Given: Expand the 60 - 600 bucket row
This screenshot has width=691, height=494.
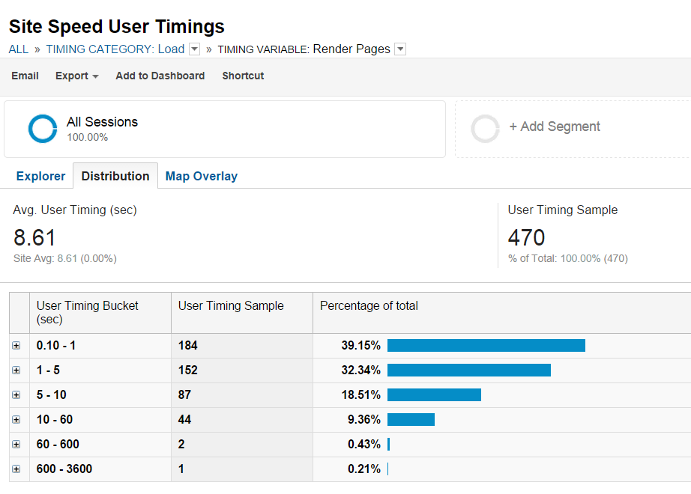Looking at the screenshot, I should point(16,445).
